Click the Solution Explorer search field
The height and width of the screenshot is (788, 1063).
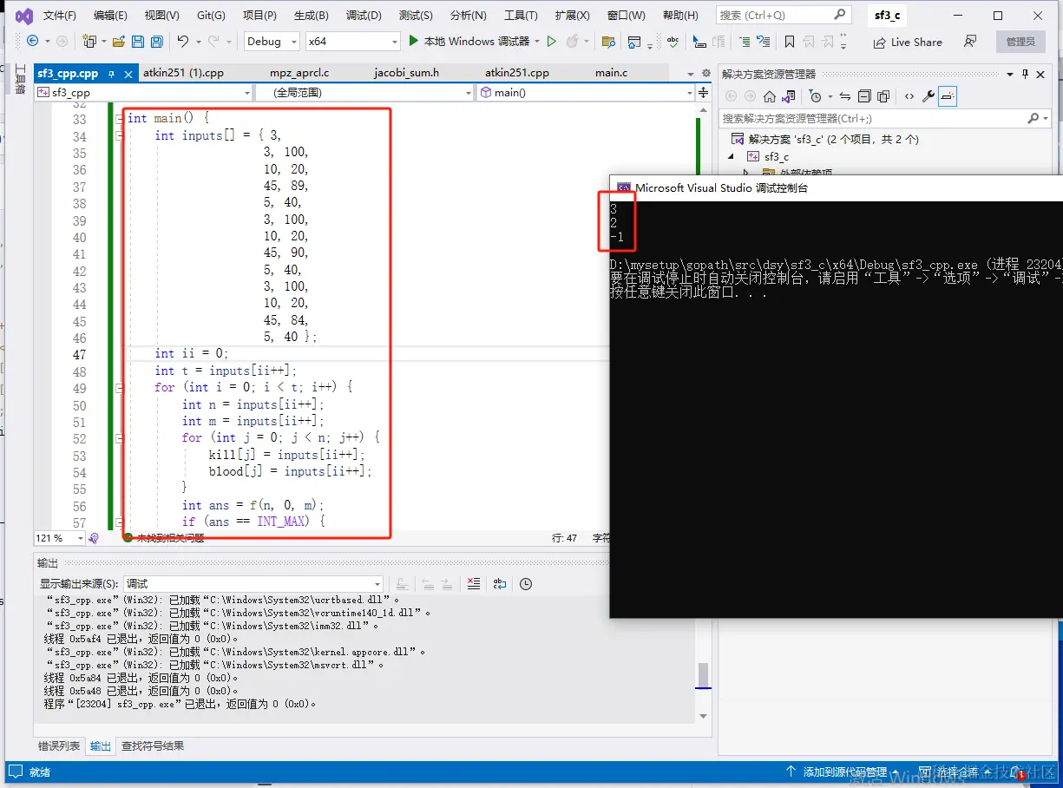(x=885, y=118)
